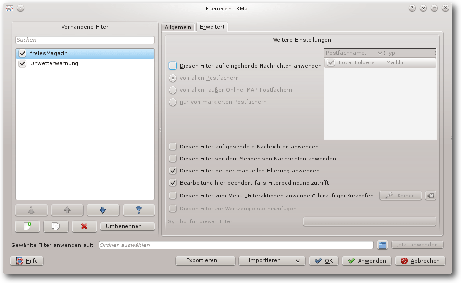The height and width of the screenshot is (283, 461).
Task: Open folder chooser next to Ordner auswählen
Action: coord(382,245)
